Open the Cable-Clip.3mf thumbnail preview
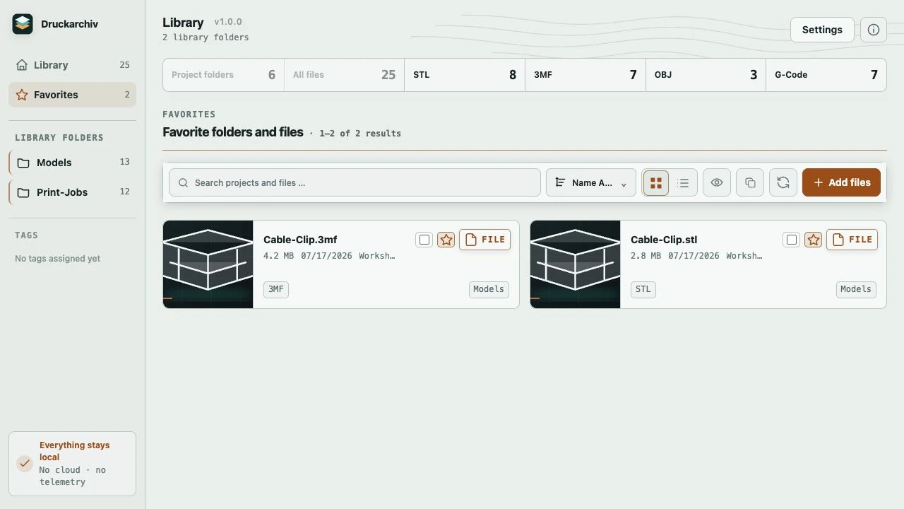Image resolution: width=904 pixels, height=509 pixels. click(x=208, y=264)
